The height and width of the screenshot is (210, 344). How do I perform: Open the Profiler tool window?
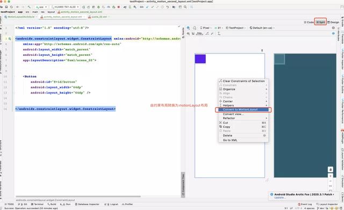pos(127,204)
